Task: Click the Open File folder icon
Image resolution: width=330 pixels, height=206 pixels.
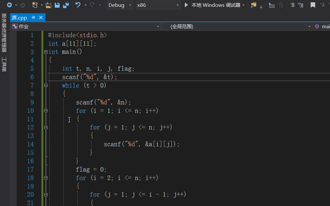Action: 48,5
